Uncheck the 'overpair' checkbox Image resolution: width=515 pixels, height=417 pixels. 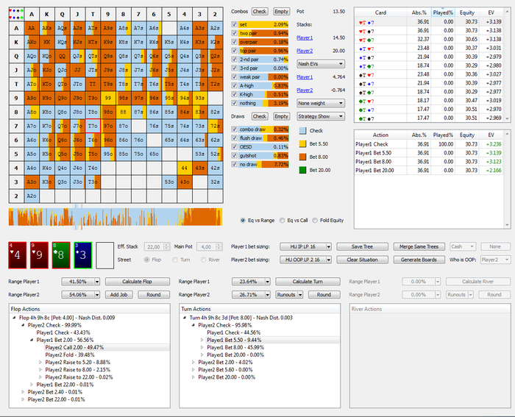[x=234, y=42]
